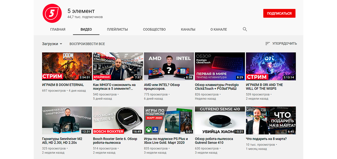Click the 16:49 duration badge

tap(137, 132)
